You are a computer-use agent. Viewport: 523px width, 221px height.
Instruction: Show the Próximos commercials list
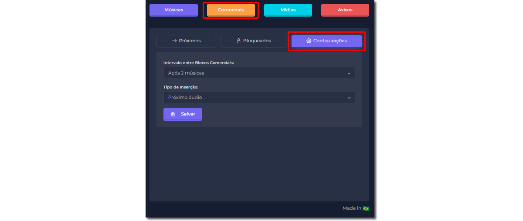[x=186, y=41]
